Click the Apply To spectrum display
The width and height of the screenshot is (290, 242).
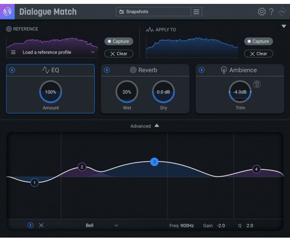pos(192,48)
